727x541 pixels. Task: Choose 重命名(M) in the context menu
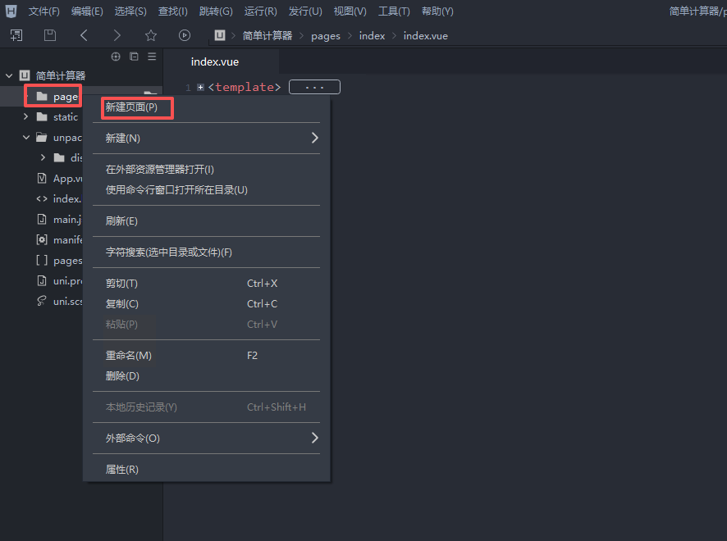(129, 356)
